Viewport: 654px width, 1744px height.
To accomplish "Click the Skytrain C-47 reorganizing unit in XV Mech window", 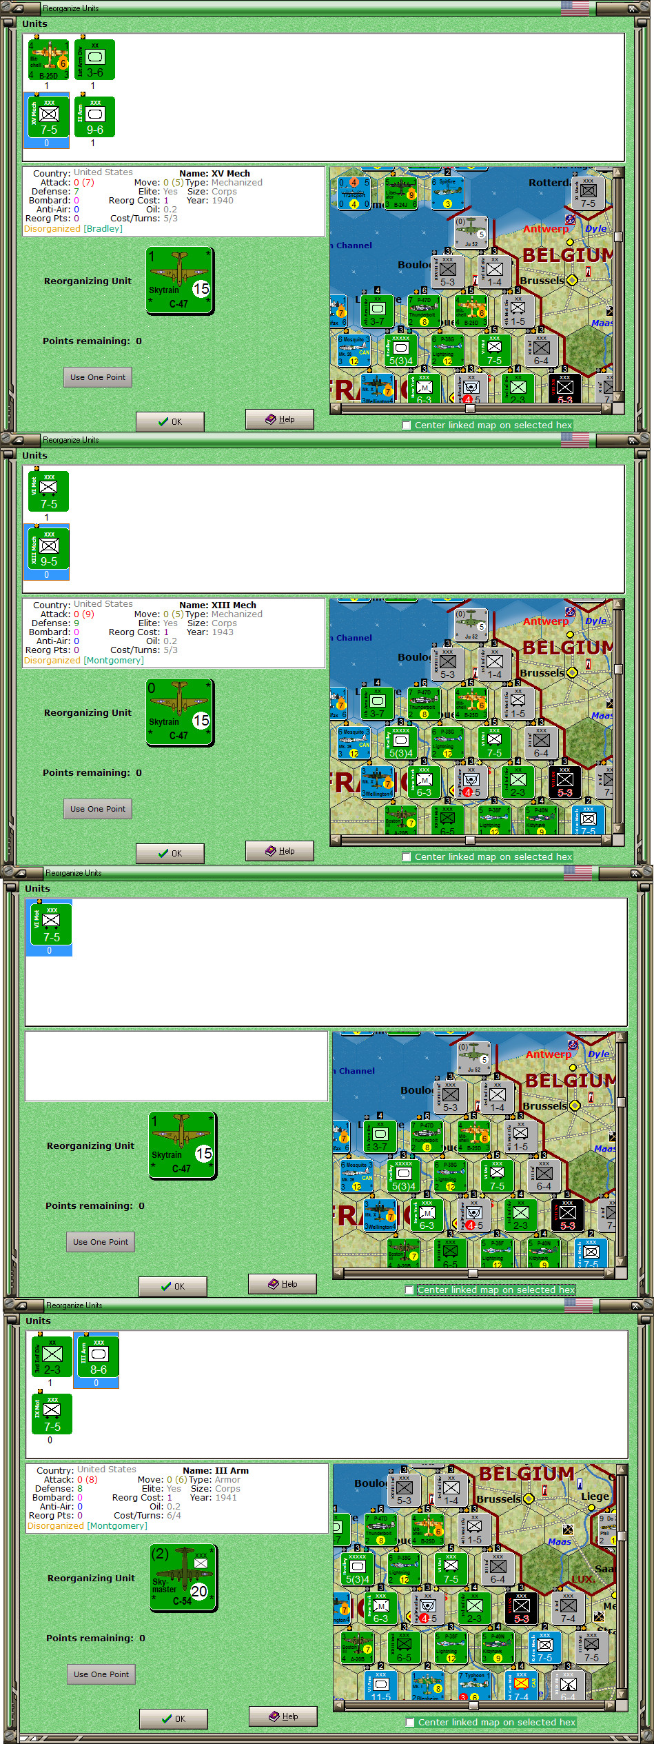I will 180,280.
